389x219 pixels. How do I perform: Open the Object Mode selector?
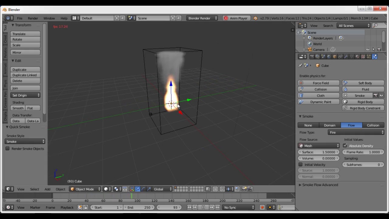tap(85, 189)
